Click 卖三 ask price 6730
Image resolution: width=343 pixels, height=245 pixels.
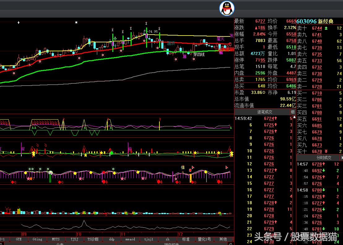point(317,74)
